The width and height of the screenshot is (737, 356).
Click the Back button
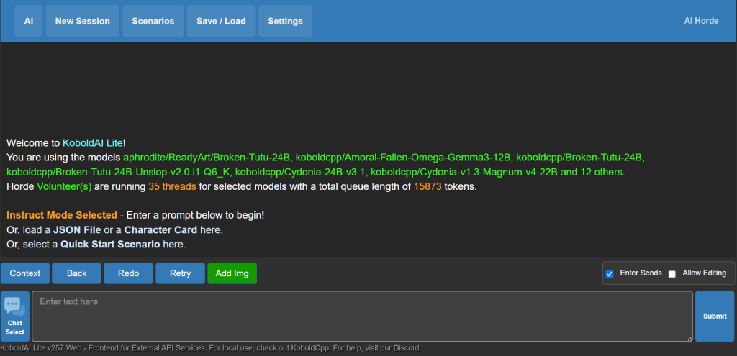click(76, 273)
